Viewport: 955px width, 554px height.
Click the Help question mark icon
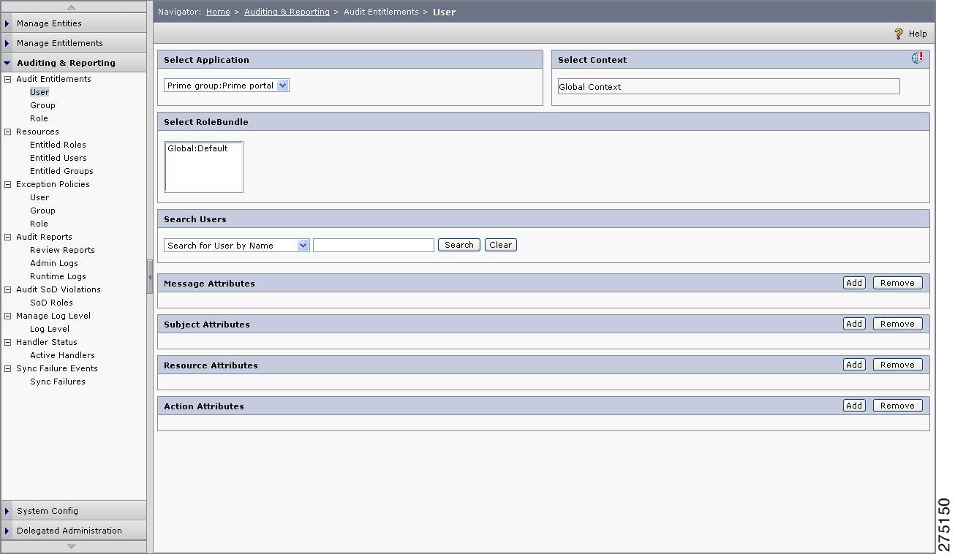coord(899,34)
